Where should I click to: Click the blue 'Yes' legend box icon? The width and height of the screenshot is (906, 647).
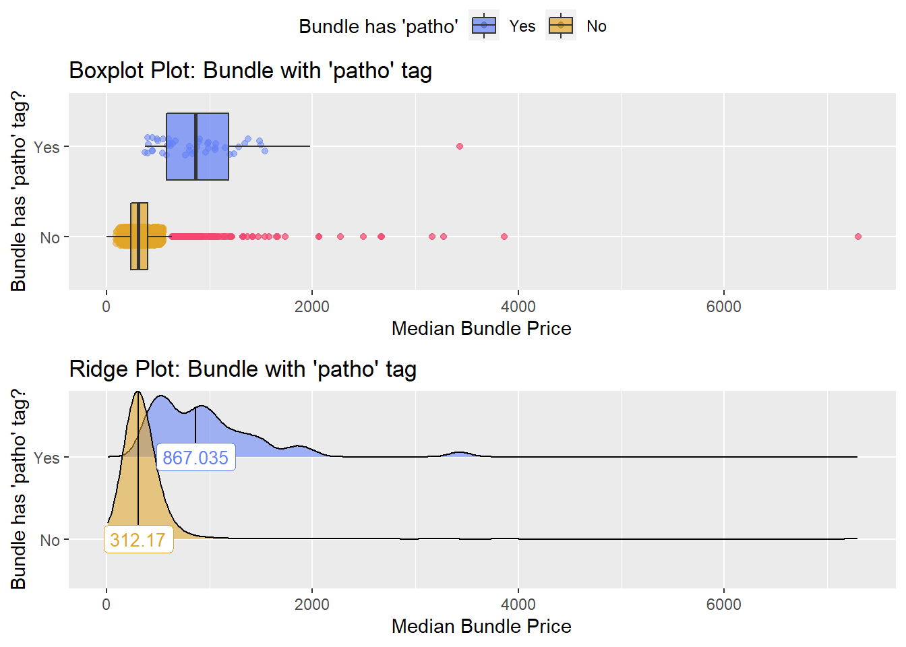tap(484, 26)
